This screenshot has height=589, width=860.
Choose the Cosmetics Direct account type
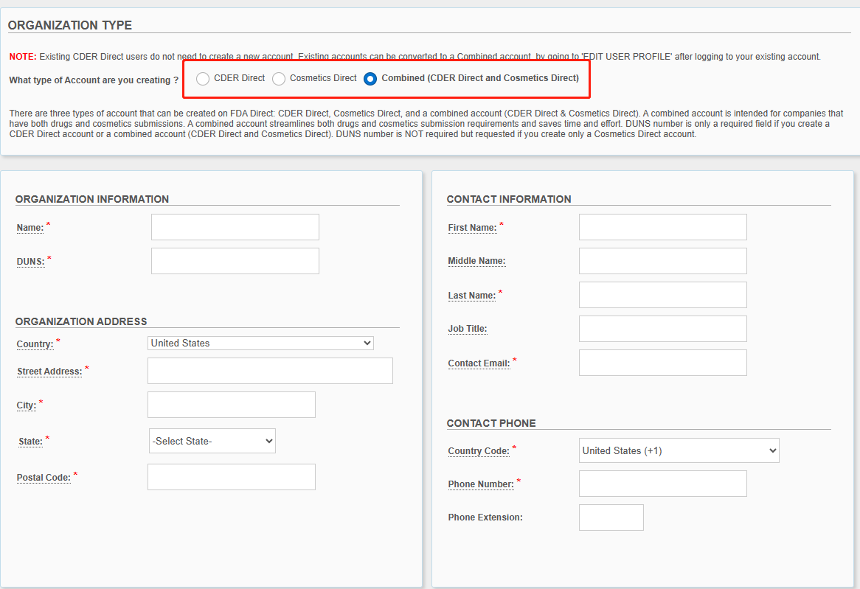[x=279, y=79]
